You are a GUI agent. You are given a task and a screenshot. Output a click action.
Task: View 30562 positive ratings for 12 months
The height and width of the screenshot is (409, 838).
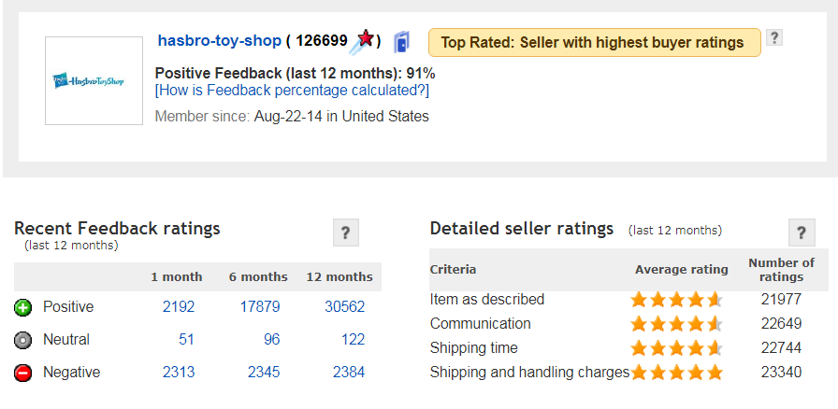point(345,307)
